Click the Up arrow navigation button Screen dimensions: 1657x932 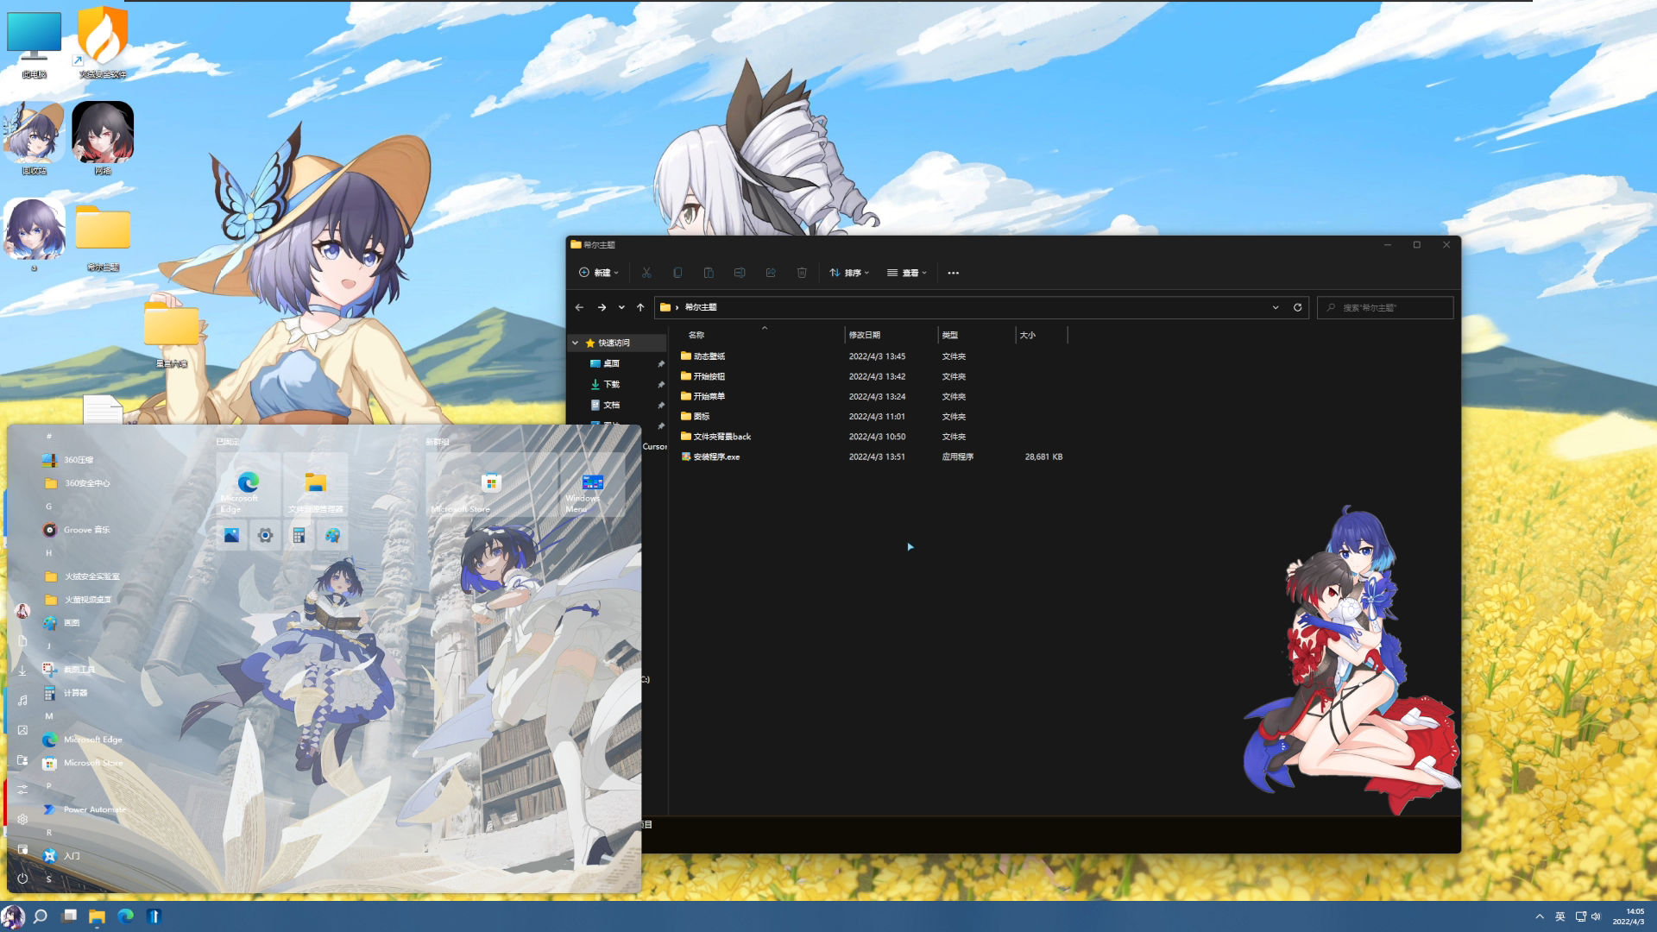(x=640, y=307)
